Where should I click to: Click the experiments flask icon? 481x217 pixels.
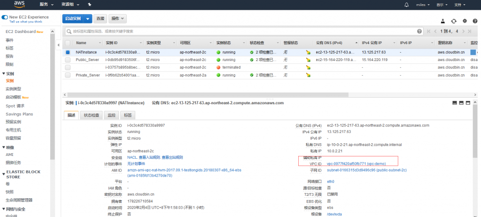coord(442,21)
